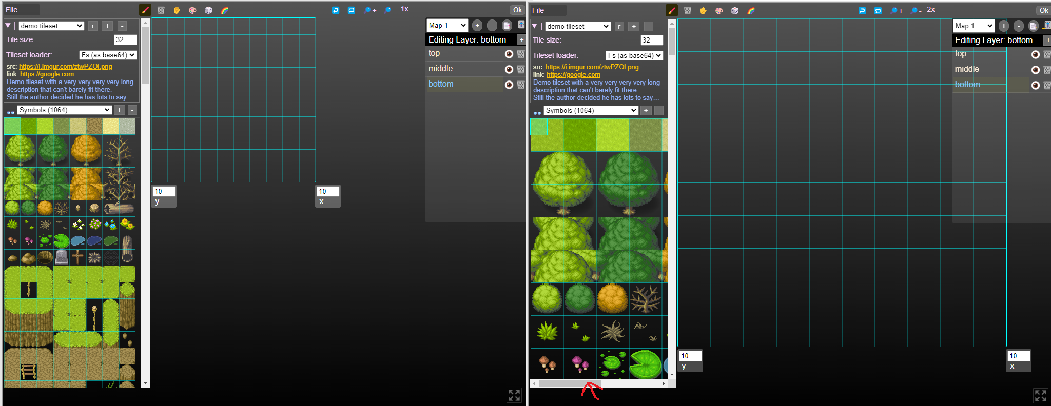Image resolution: width=1051 pixels, height=406 pixels.
Task: Choose the rainbow fill tool in left editor
Action: 224,10
